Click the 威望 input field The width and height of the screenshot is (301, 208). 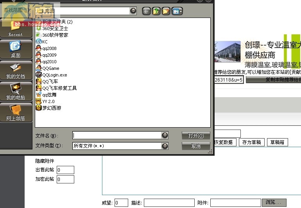tap(121, 203)
